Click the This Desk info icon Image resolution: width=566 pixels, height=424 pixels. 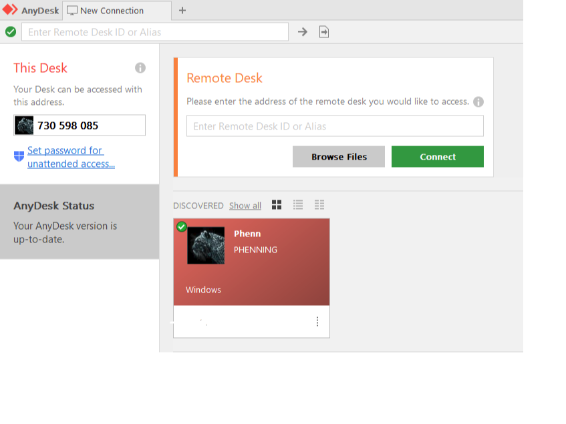pyautogui.click(x=140, y=68)
